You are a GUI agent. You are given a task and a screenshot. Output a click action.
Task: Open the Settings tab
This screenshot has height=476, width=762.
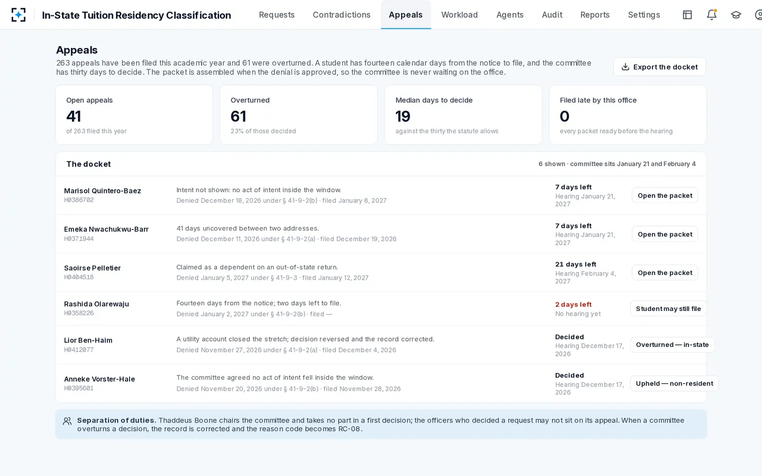(644, 15)
